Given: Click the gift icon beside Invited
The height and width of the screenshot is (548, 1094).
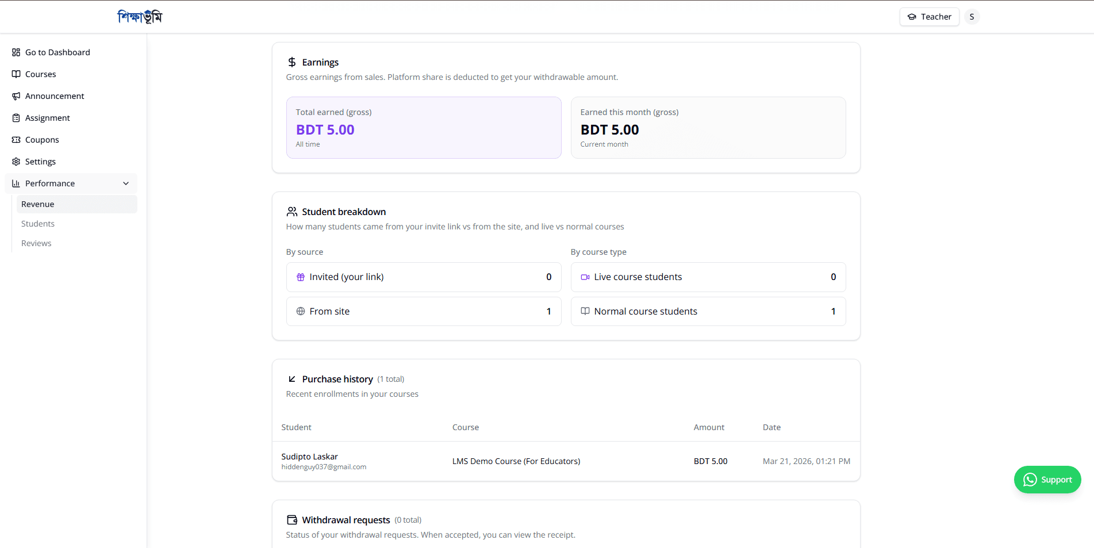Looking at the screenshot, I should pyautogui.click(x=301, y=277).
